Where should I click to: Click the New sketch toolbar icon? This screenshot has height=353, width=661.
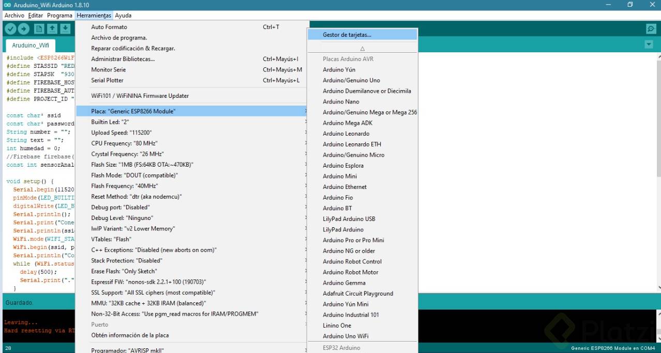pyautogui.click(x=39, y=28)
